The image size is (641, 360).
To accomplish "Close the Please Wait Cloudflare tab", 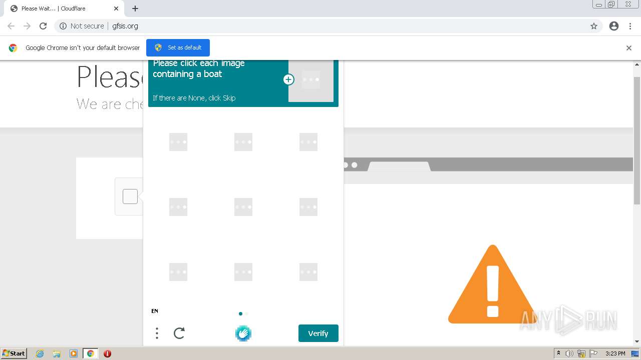I will tap(116, 8).
